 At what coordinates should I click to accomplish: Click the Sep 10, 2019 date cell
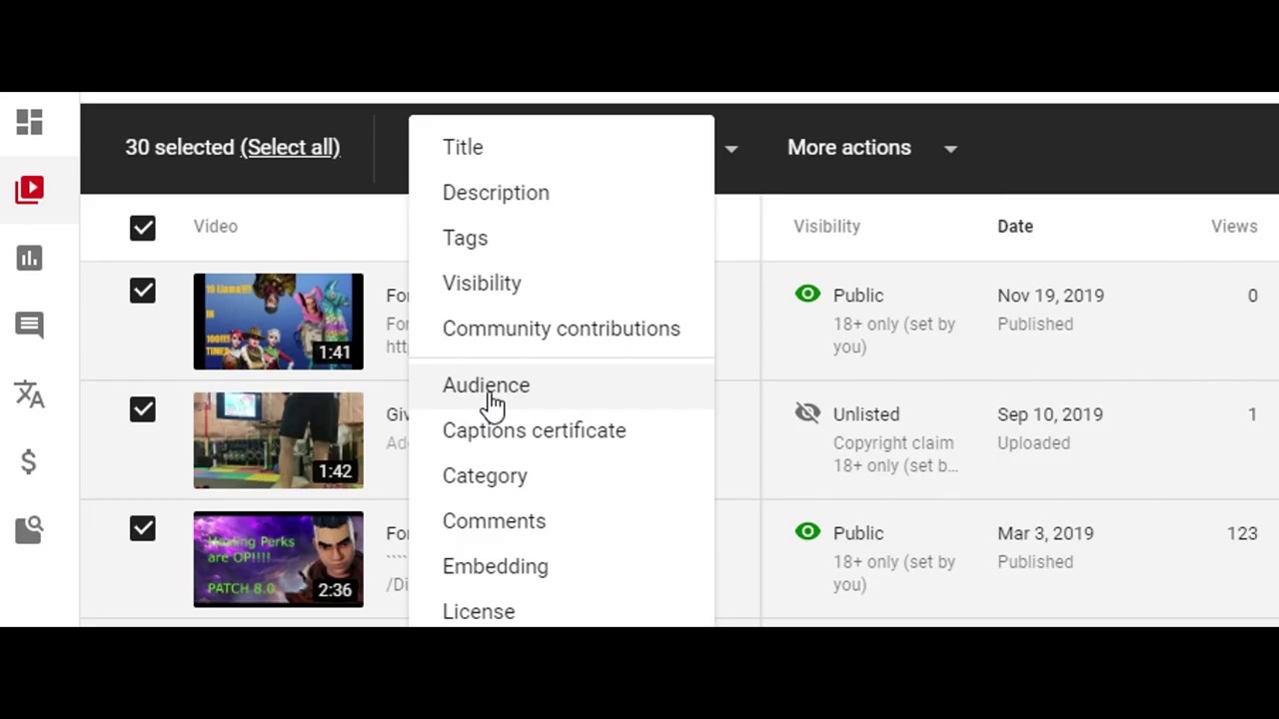pos(1050,414)
